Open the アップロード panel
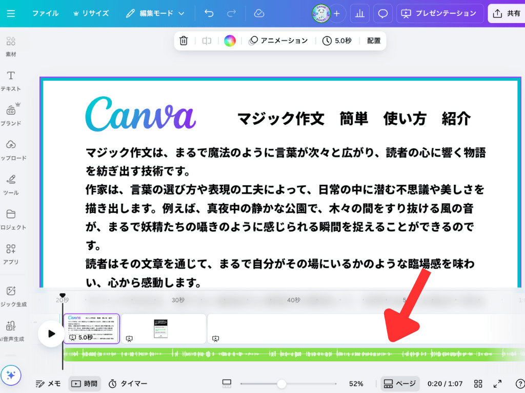 click(x=11, y=150)
